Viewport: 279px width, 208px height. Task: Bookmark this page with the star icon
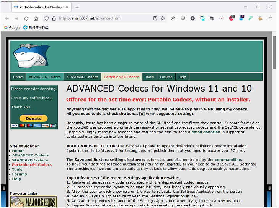[x=163, y=18]
